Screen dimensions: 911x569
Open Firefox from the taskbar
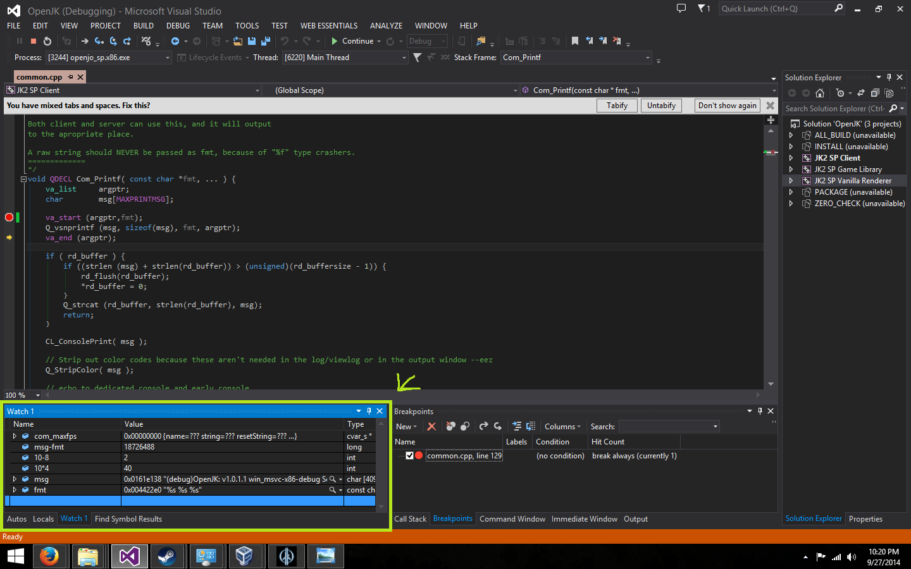pos(49,556)
